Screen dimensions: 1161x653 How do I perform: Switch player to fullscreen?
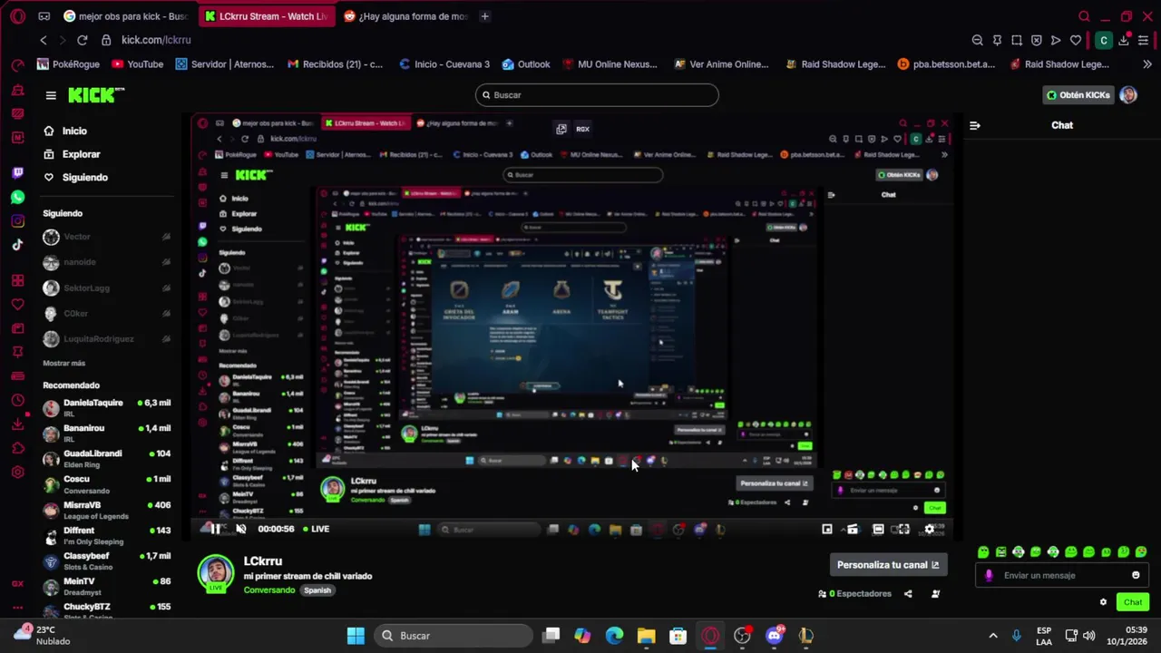click(x=903, y=529)
